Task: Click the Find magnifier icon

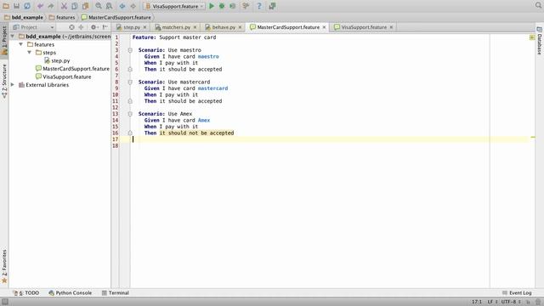Action: click(99, 6)
